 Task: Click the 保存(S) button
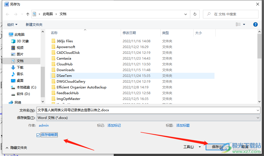click(217, 147)
